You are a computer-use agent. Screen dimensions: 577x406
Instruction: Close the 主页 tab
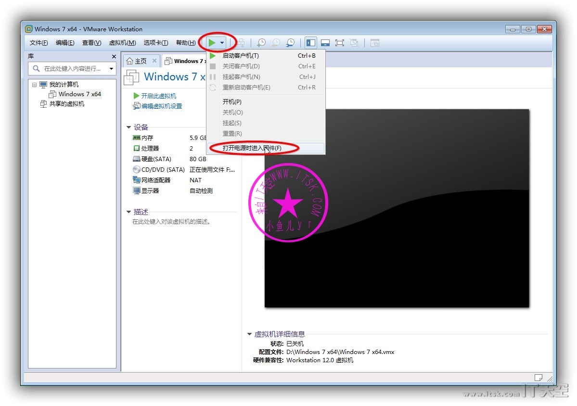pos(154,61)
